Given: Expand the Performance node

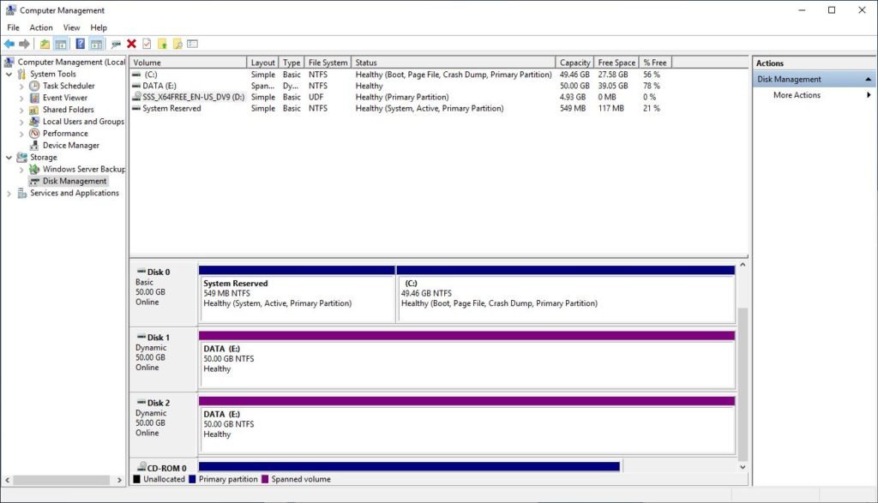Looking at the screenshot, I should [21, 134].
